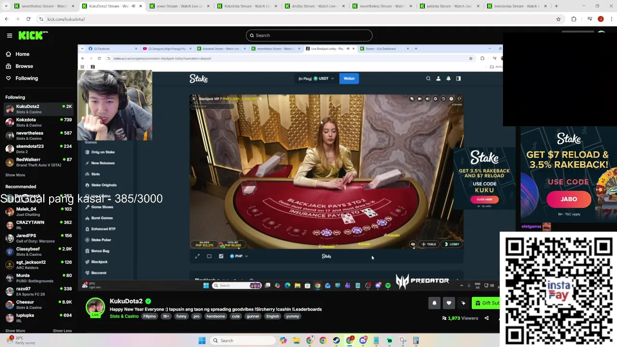Collapse Recommended list with Show Less
Viewport: 617px width, 347px height.
62,331
